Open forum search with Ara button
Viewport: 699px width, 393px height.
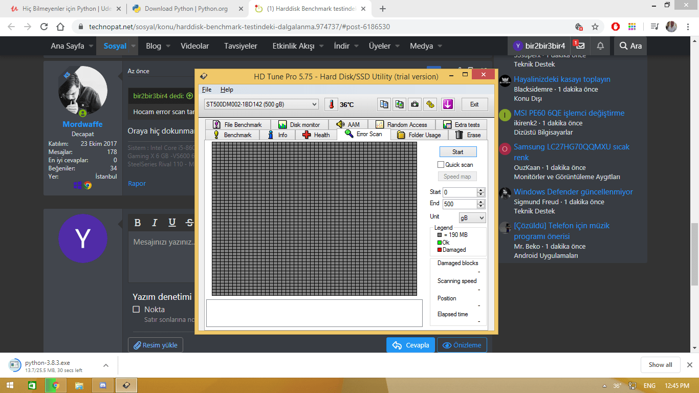(x=630, y=46)
